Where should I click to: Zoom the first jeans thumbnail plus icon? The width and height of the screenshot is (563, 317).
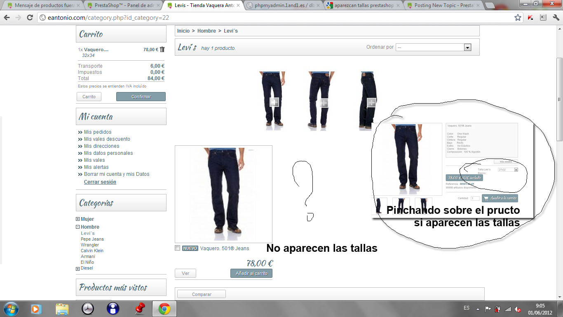[274, 102]
